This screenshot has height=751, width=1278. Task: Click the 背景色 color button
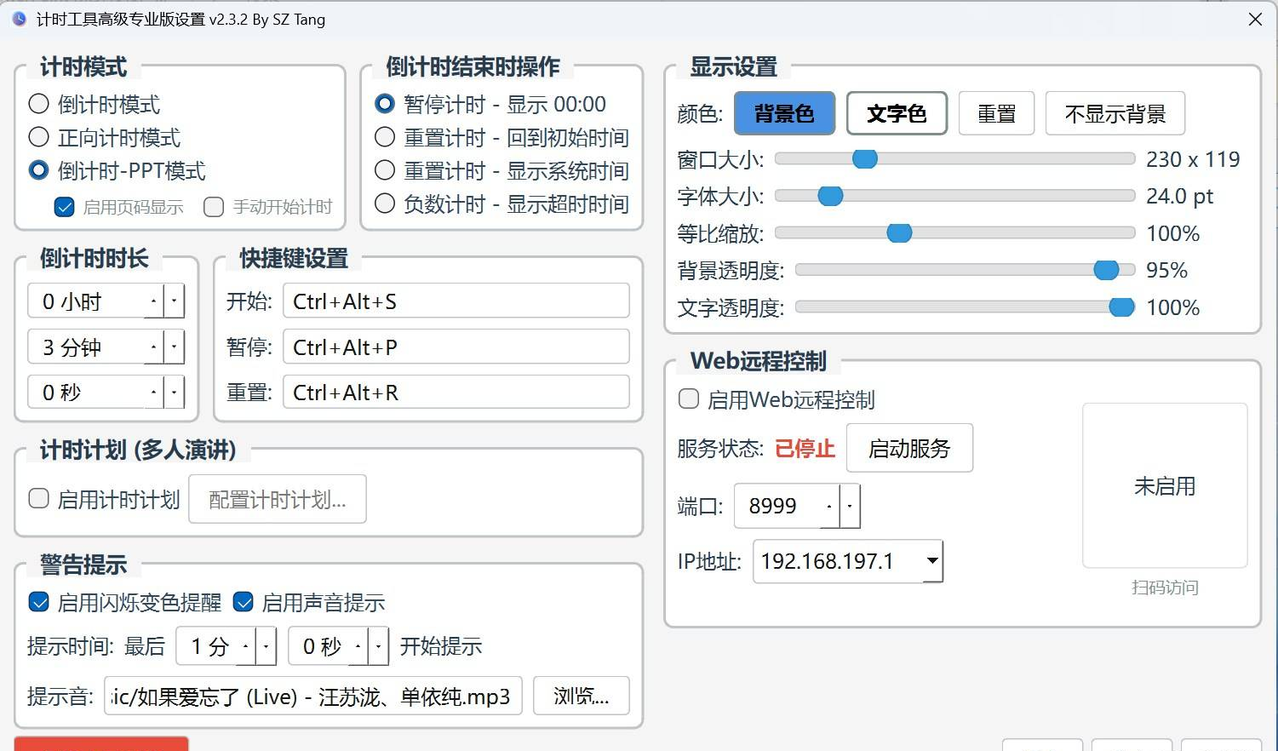[784, 113]
